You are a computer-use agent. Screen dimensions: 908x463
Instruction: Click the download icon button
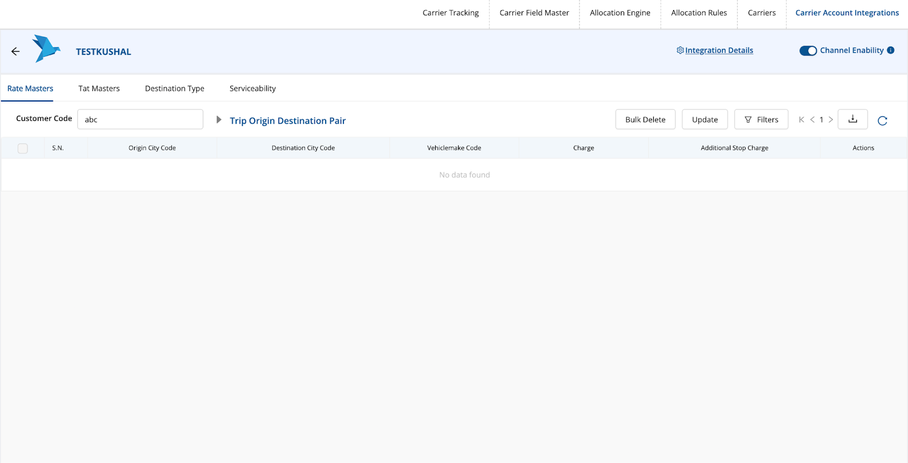pyautogui.click(x=852, y=119)
